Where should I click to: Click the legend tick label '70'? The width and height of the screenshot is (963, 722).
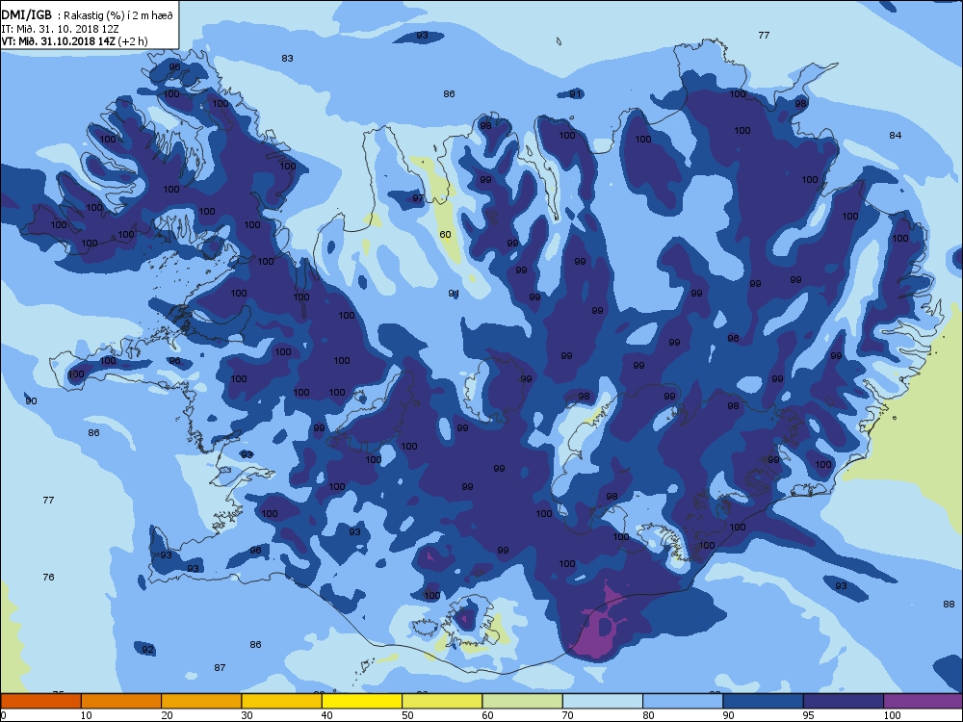[567, 715]
